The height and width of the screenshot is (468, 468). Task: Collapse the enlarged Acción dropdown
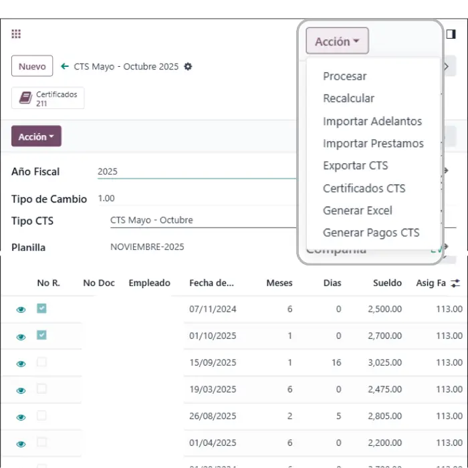pos(337,41)
